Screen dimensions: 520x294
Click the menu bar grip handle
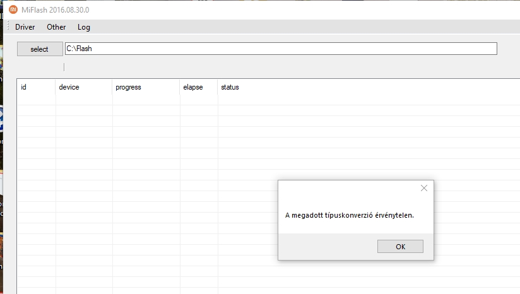click(x=8, y=26)
